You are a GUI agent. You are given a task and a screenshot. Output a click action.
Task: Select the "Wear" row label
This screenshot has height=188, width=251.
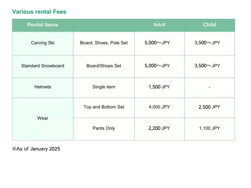pyautogui.click(x=43, y=118)
